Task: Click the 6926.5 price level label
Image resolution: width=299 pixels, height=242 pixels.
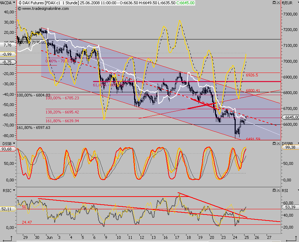Action: pyautogui.click(x=252, y=75)
